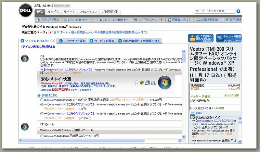Click the large Windows logo in Vista banner
The height and width of the screenshot is (152, 260).
pos(164,83)
